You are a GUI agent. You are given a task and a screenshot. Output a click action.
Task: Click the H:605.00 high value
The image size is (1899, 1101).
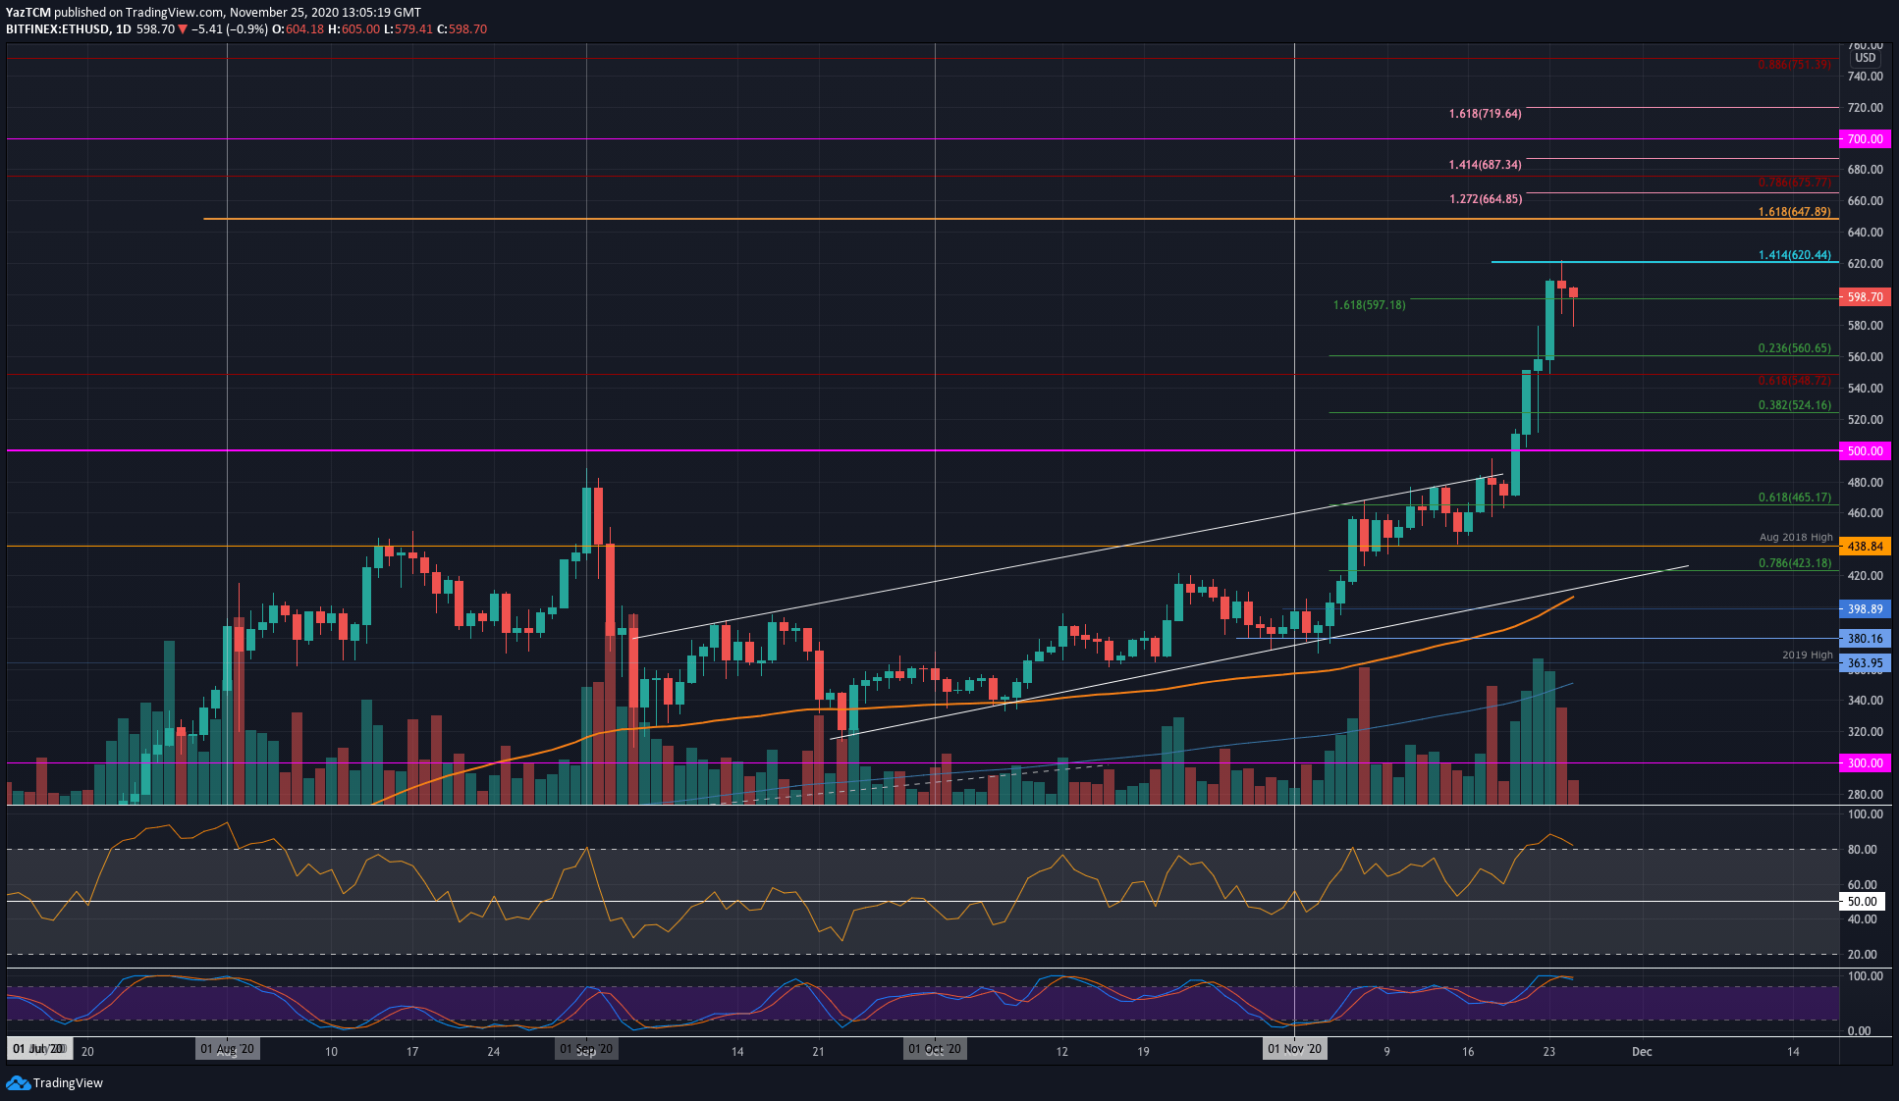(353, 29)
